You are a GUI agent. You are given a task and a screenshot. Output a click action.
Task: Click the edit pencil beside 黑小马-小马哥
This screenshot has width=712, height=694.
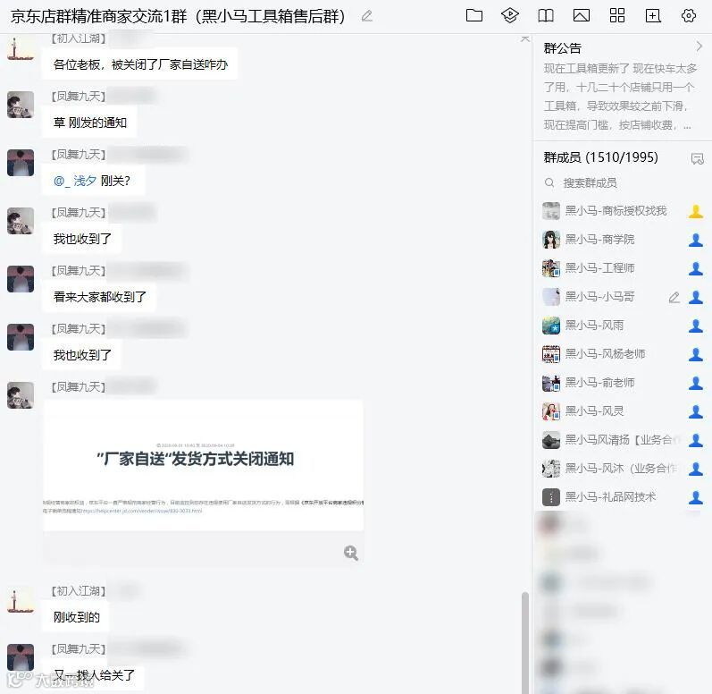point(674,297)
